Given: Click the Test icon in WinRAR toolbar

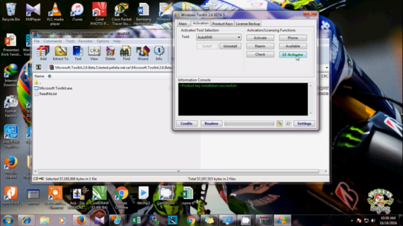Looking at the screenshot, I should (78, 53).
